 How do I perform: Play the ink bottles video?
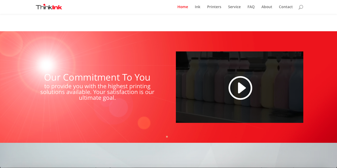coord(240,88)
